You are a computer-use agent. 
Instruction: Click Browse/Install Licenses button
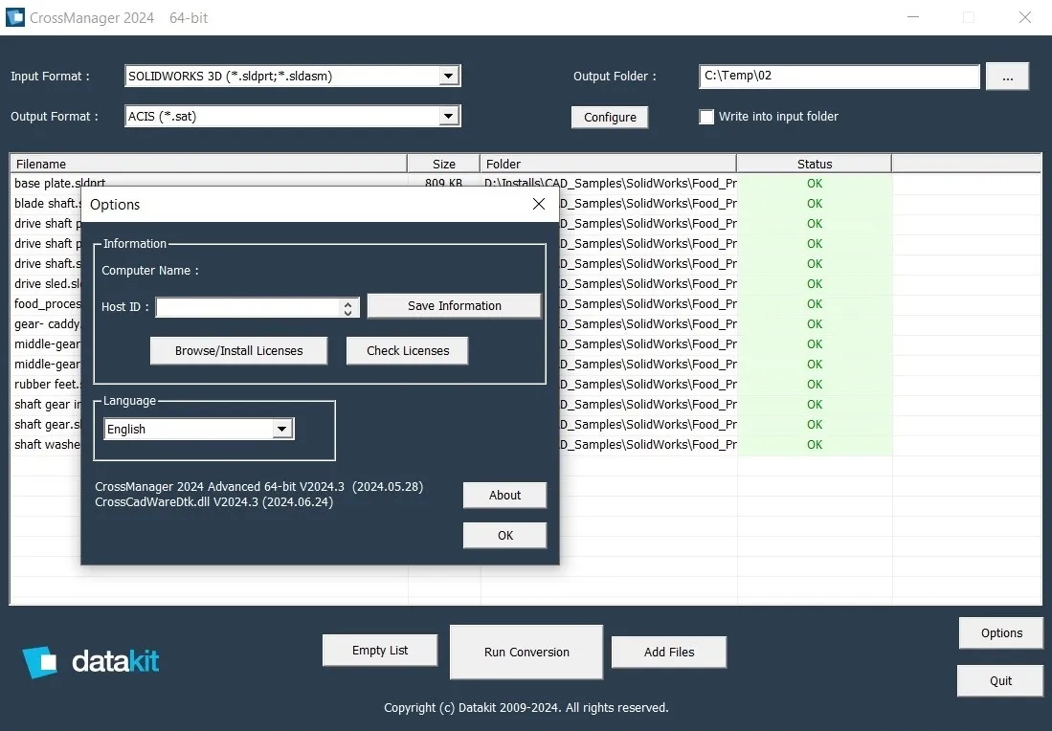coord(239,351)
